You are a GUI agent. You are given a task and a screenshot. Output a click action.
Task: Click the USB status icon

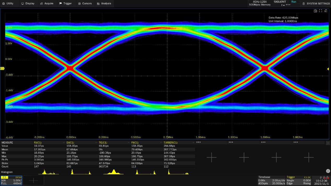point(321,177)
